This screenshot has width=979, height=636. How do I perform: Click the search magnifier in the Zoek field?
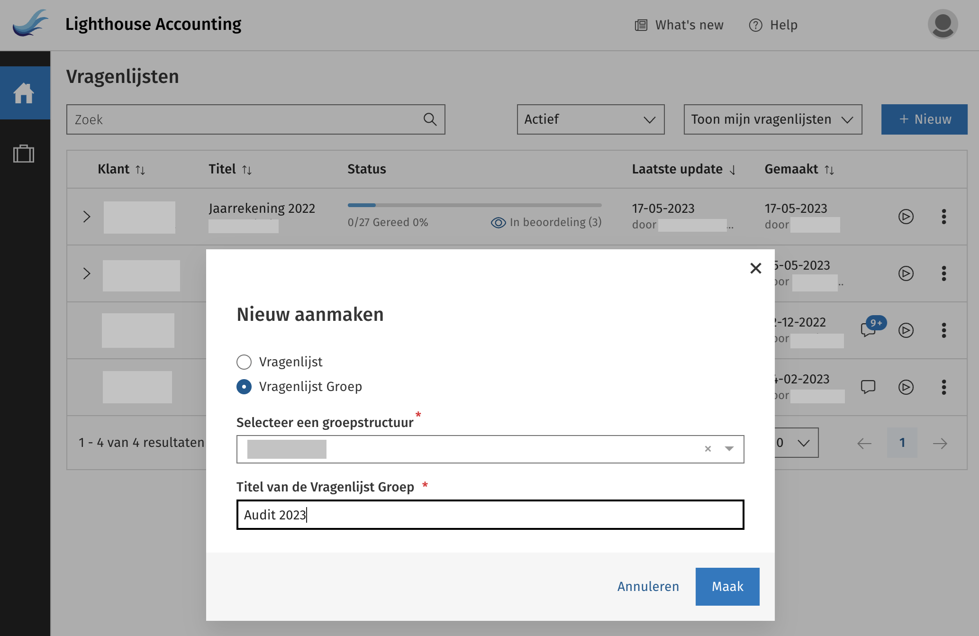pyautogui.click(x=429, y=119)
